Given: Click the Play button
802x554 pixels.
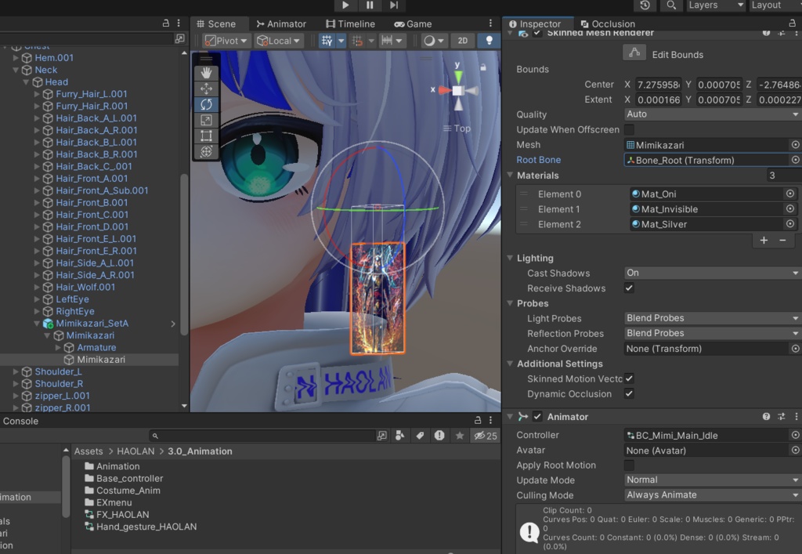Looking at the screenshot, I should tap(345, 5).
